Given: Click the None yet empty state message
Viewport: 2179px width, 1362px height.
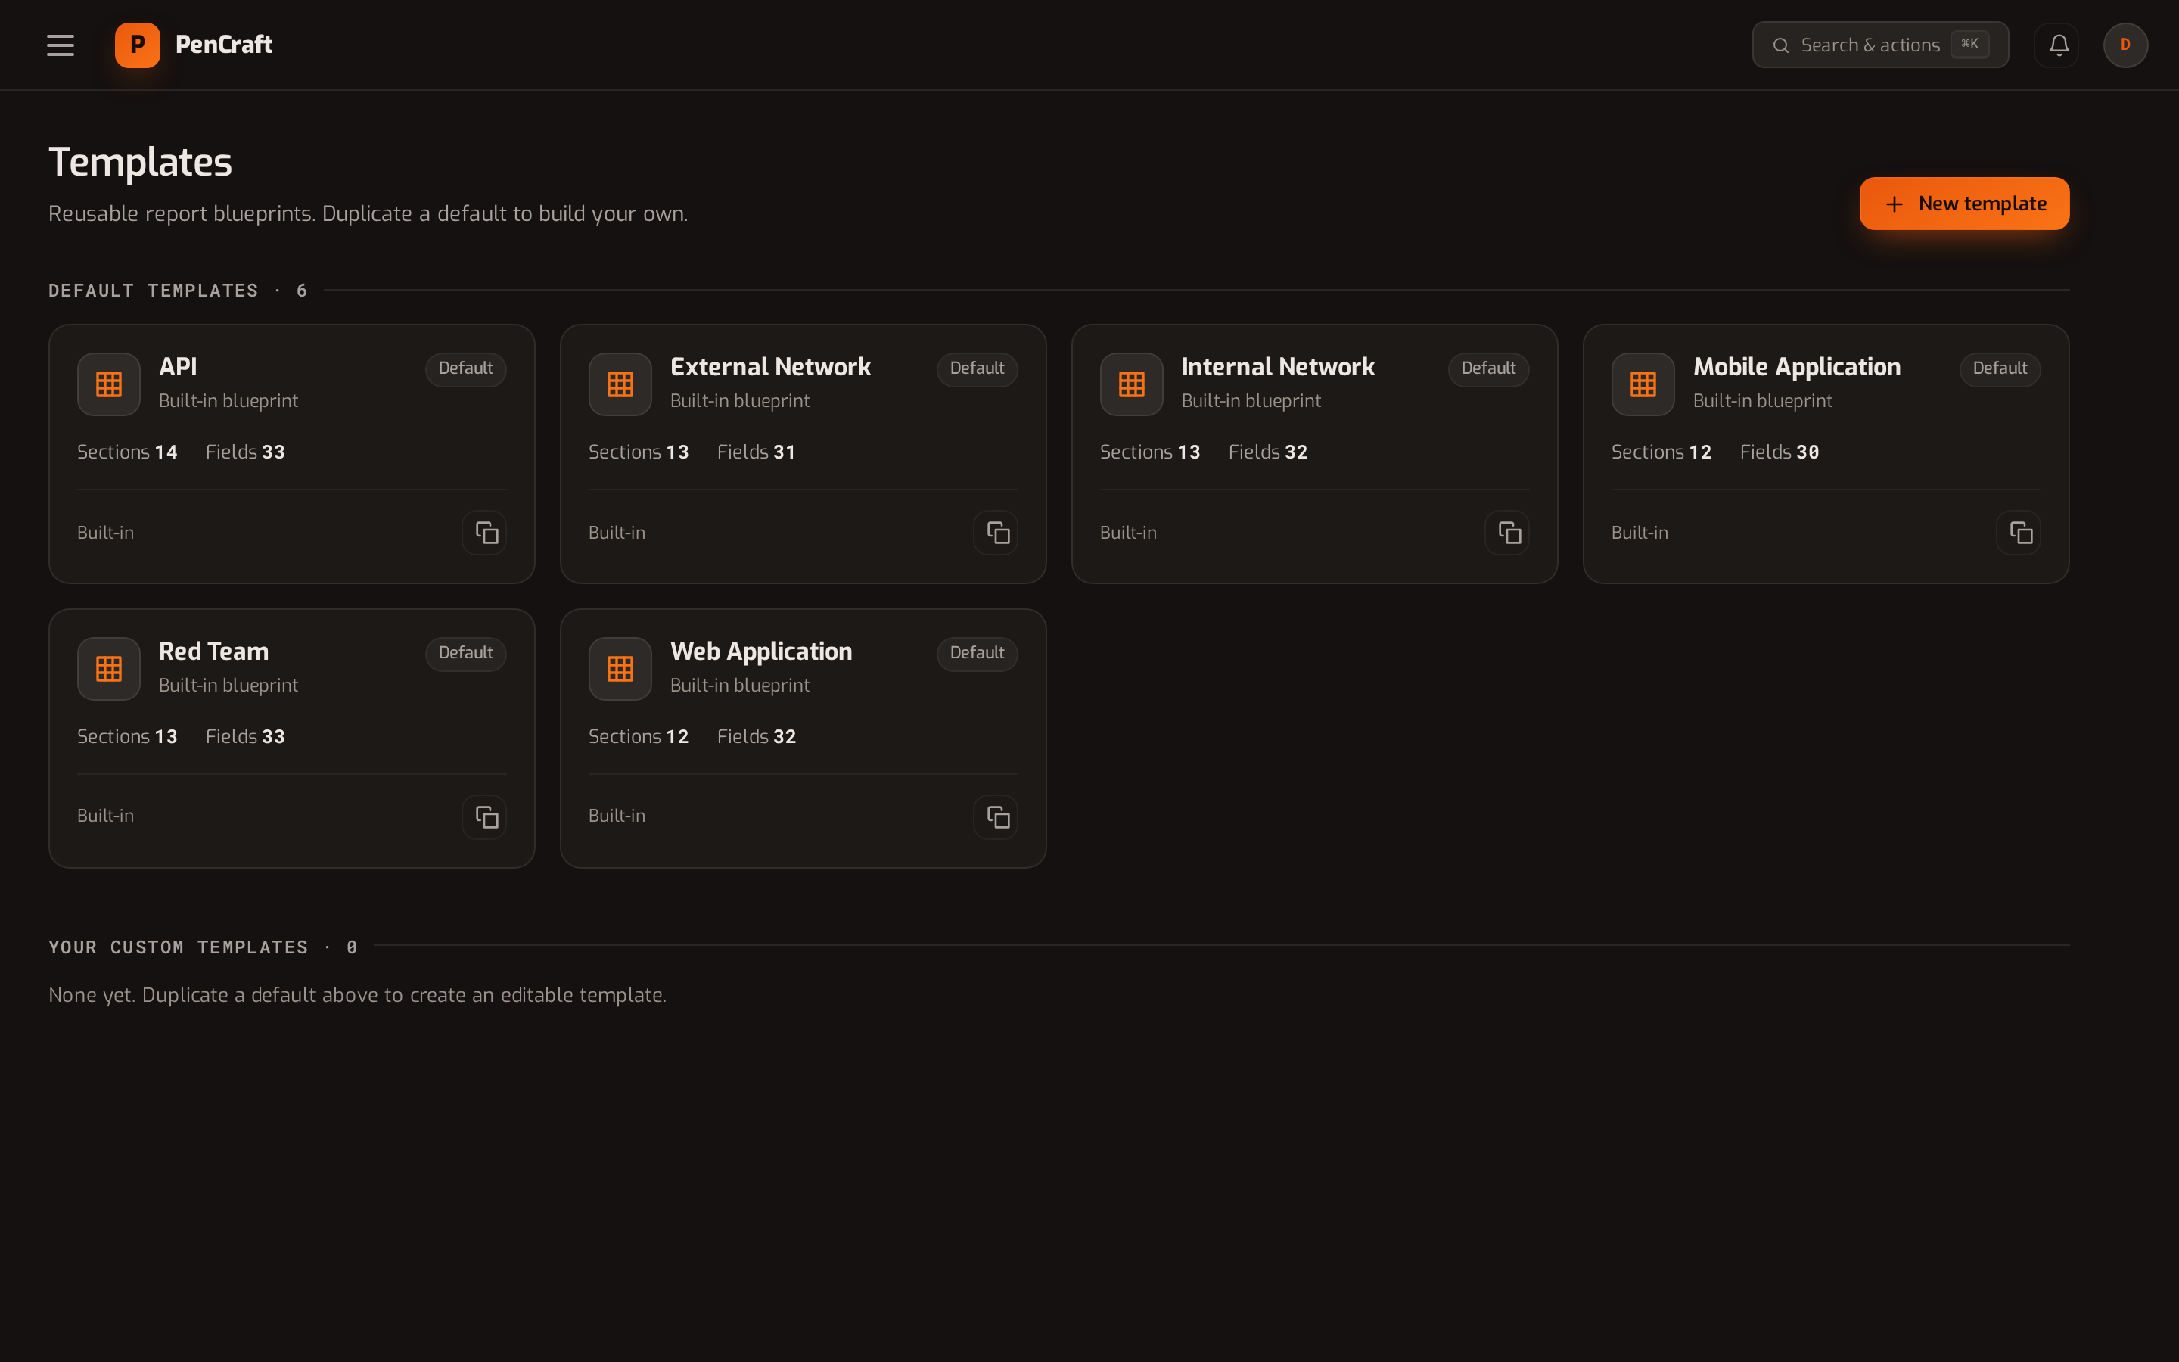Looking at the screenshot, I should point(357,995).
